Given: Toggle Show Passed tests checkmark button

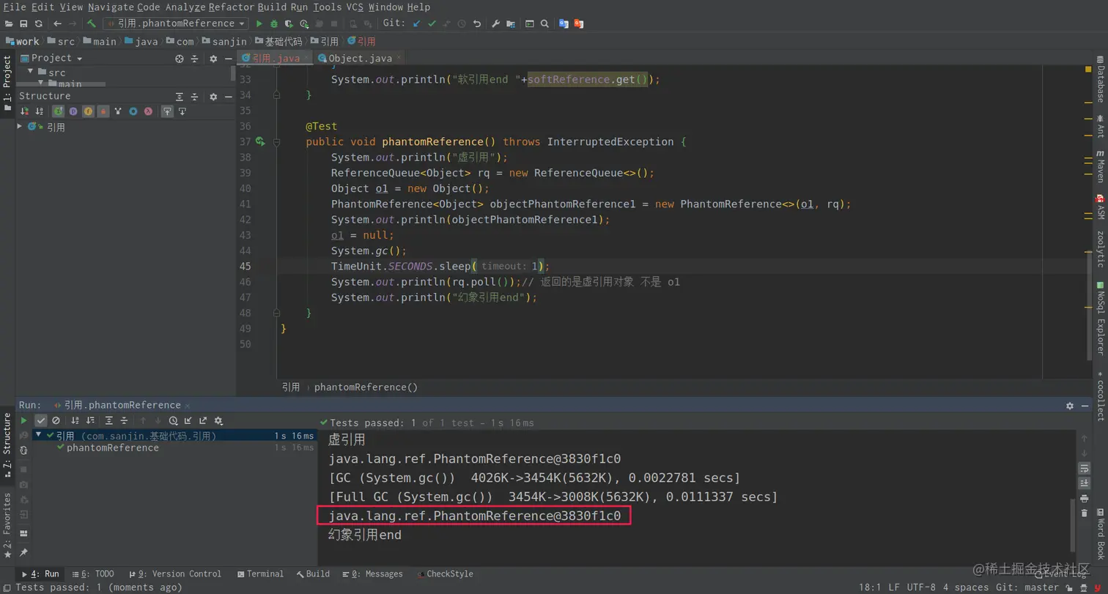Looking at the screenshot, I should coord(41,420).
